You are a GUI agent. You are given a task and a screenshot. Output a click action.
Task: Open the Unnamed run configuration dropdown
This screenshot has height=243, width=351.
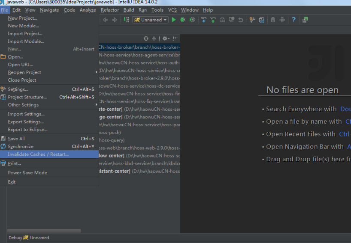pos(151,20)
